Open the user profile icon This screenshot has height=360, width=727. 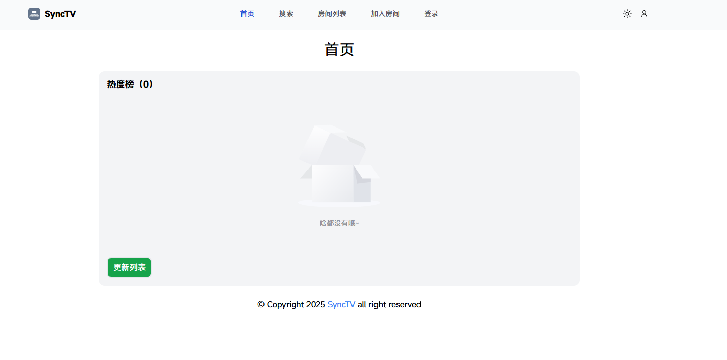(x=644, y=14)
